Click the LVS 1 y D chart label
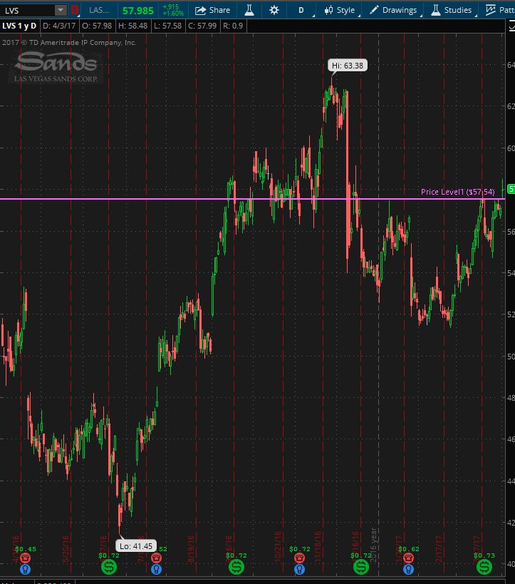This screenshot has height=584, width=515. coord(19,26)
